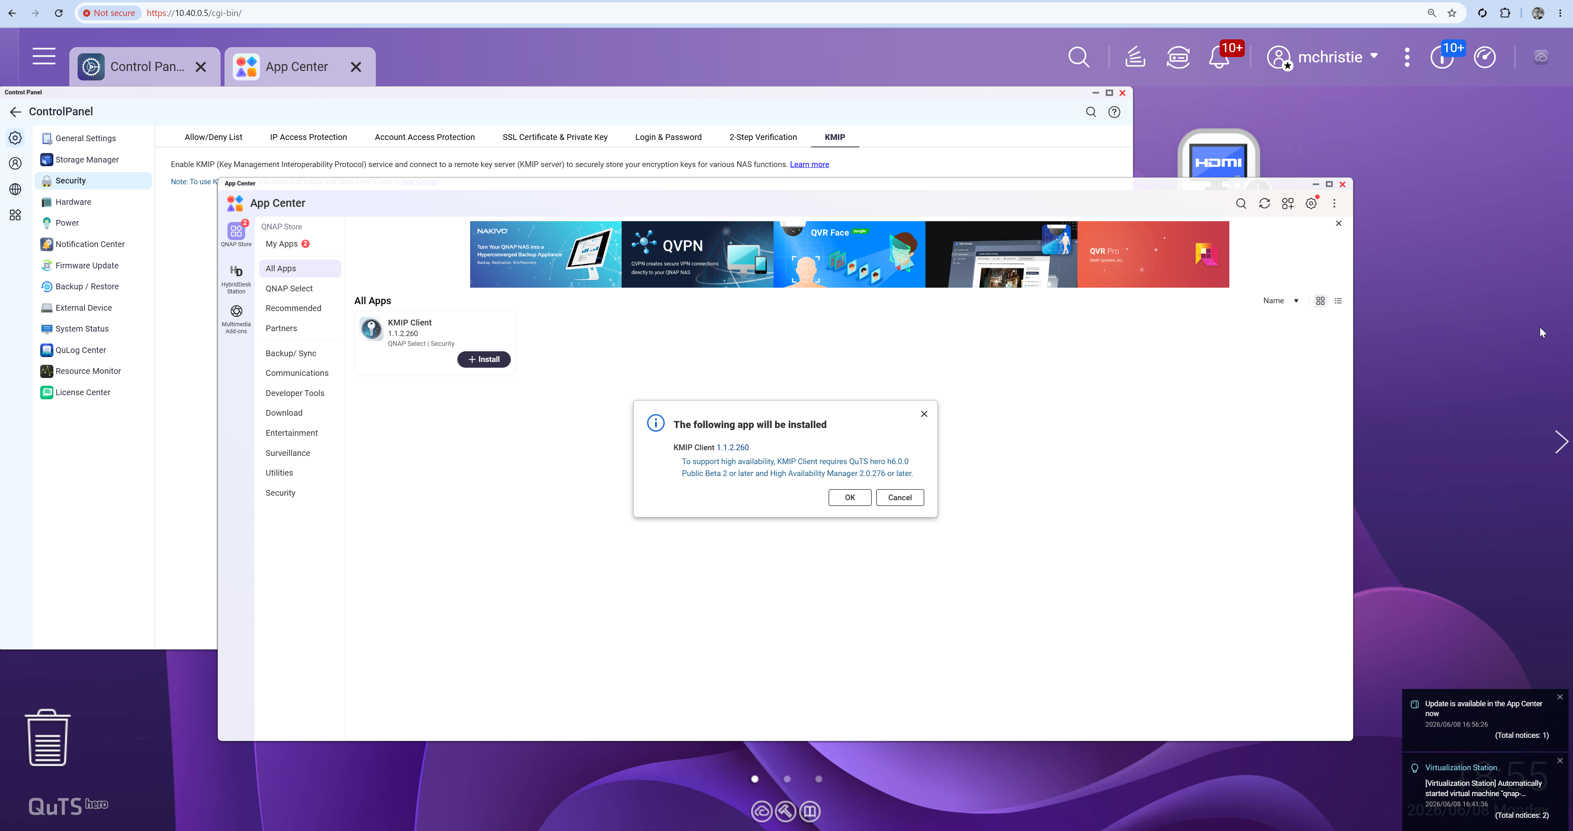Expand the mchristie user dropdown
This screenshot has height=831, width=1573.
[1374, 55]
